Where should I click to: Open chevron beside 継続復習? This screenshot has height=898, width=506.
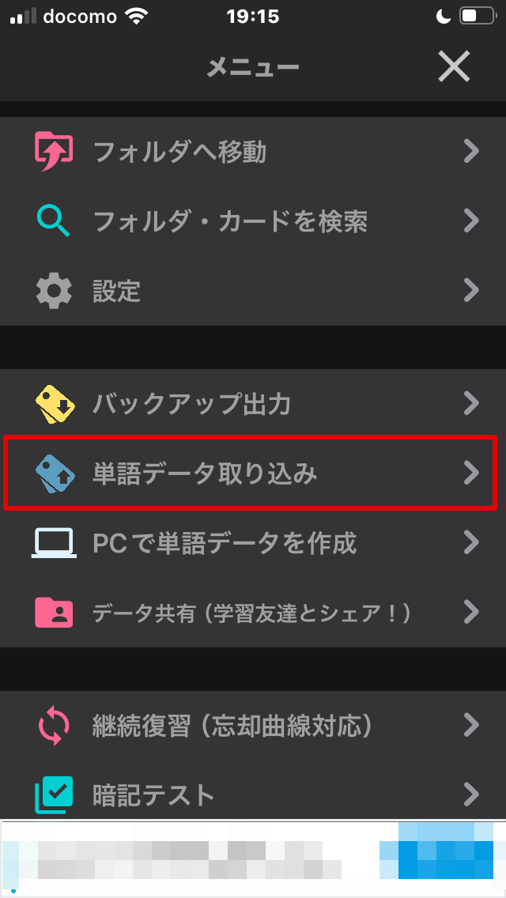pyautogui.click(x=471, y=725)
